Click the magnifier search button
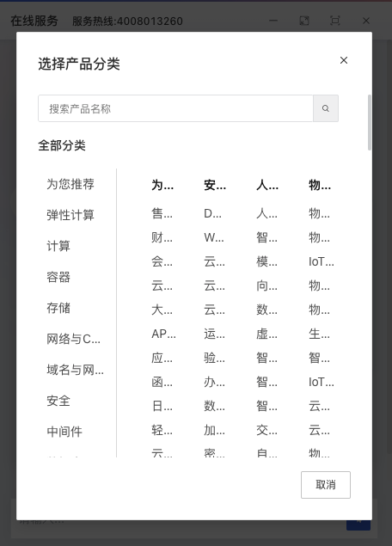The image size is (392, 546). pos(326,108)
